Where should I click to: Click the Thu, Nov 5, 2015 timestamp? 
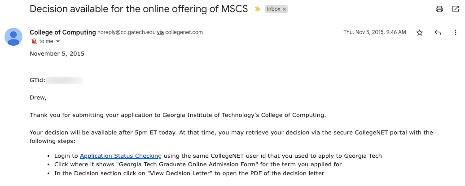374,32
